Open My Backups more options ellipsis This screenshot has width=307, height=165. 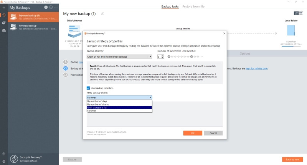(x=56, y=7)
